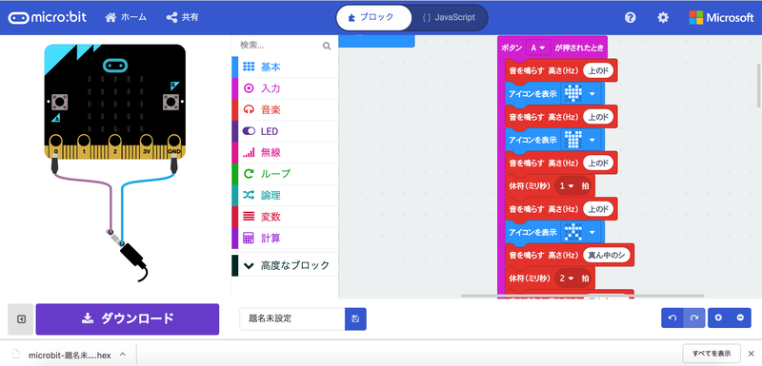Open the 基本 (Basic) block category
Image resolution: width=762 pixels, height=366 pixels.
click(x=285, y=67)
